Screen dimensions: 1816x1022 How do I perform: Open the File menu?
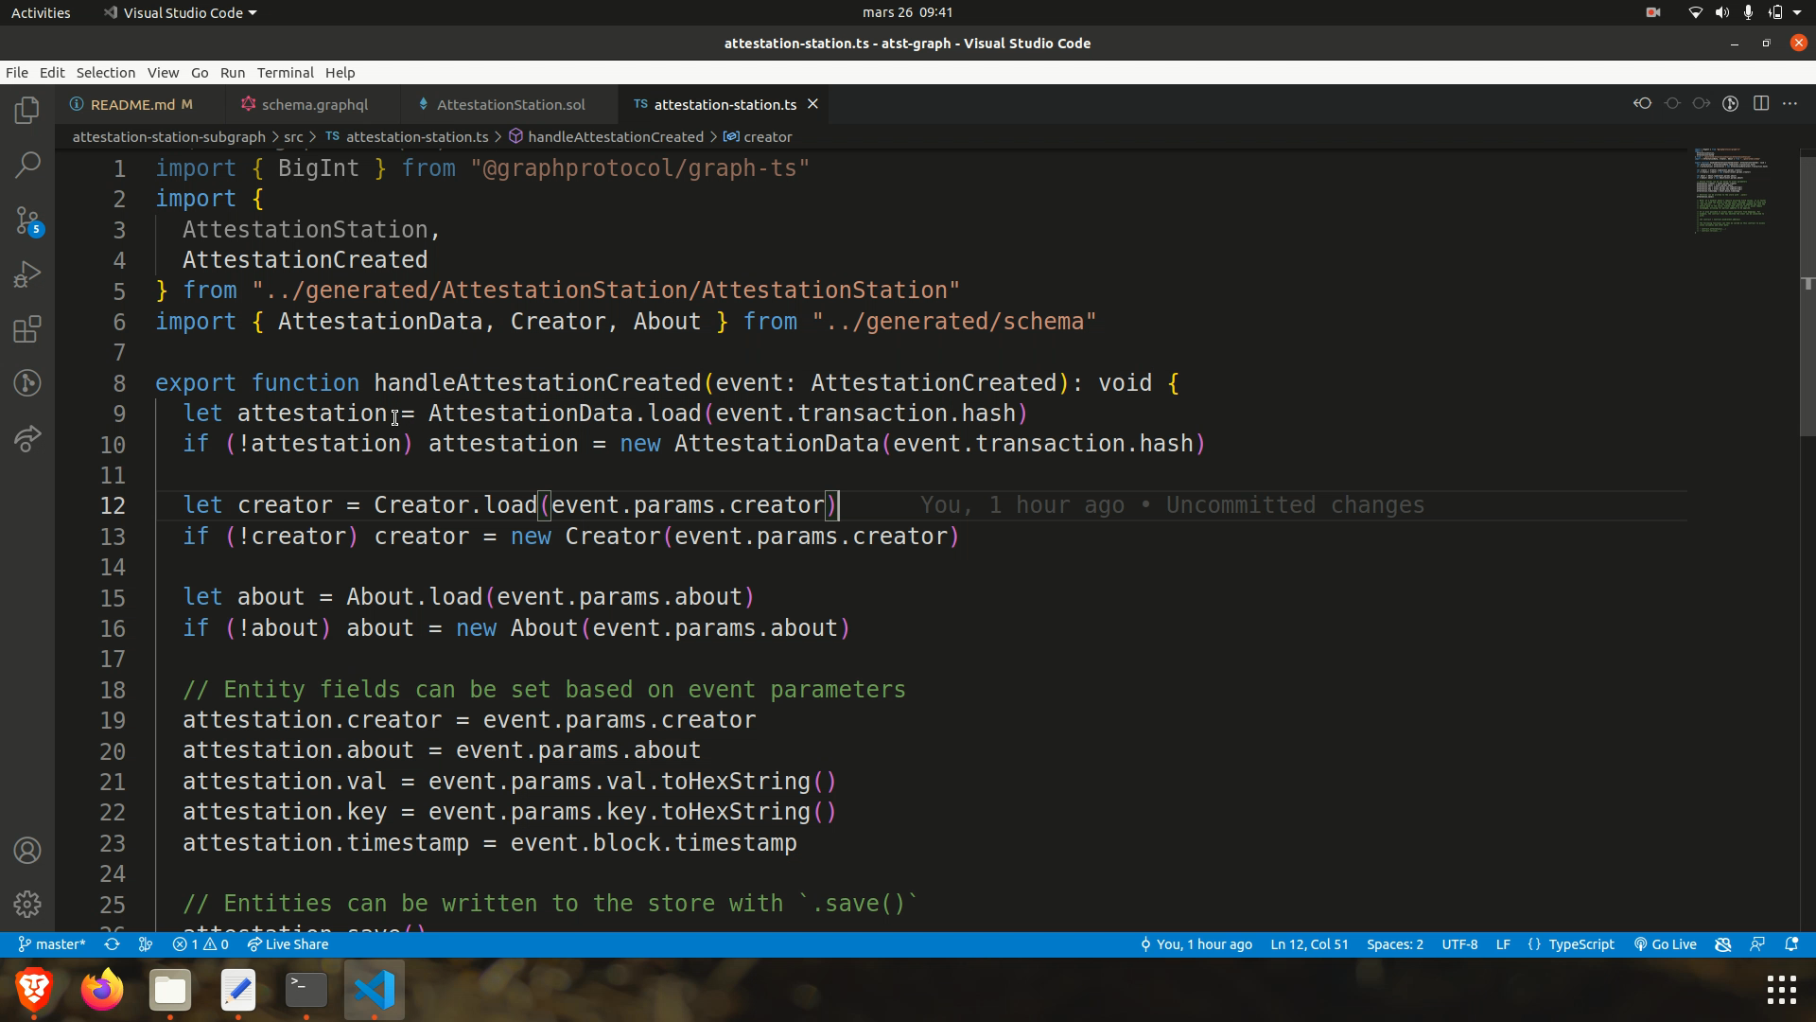pyautogui.click(x=17, y=73)
